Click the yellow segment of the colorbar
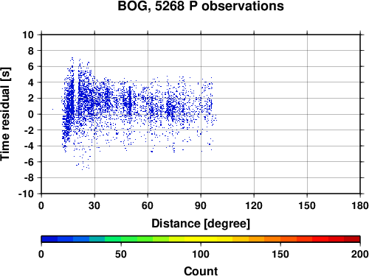The width and height of the screenshot is (369, 276). pos(201,239)
